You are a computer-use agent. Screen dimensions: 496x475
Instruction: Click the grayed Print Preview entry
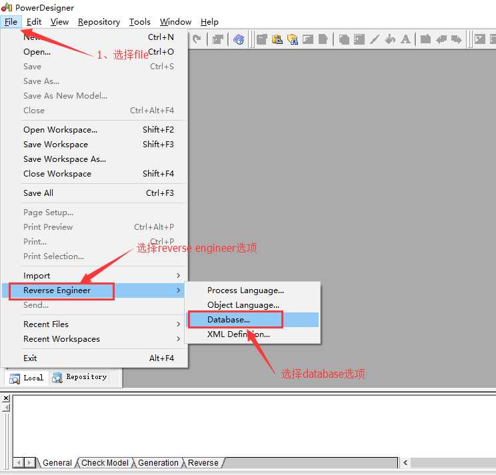tap(95, 227)
